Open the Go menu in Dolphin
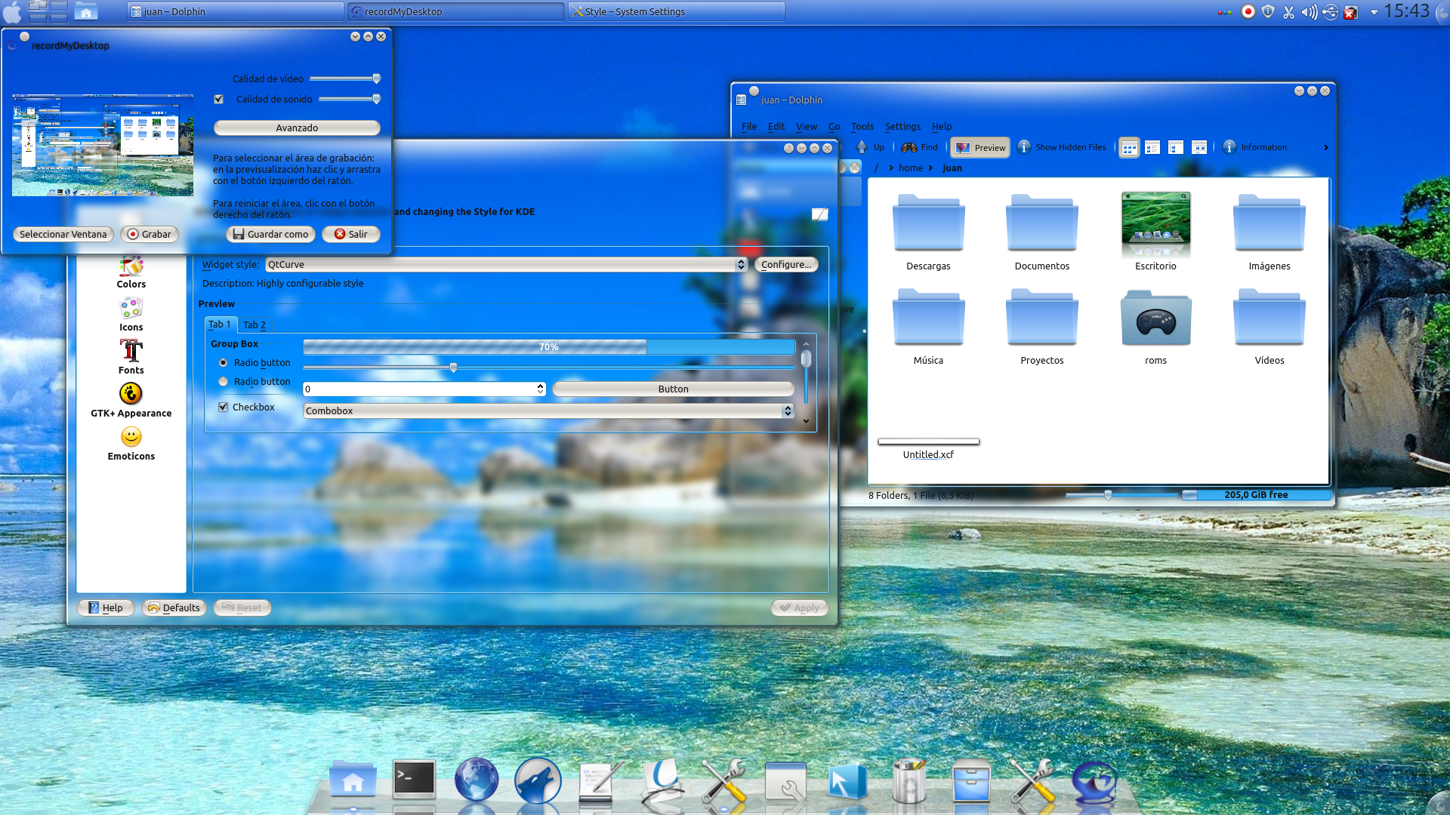This screenshot has width=1450, height=815. [834, 126]
